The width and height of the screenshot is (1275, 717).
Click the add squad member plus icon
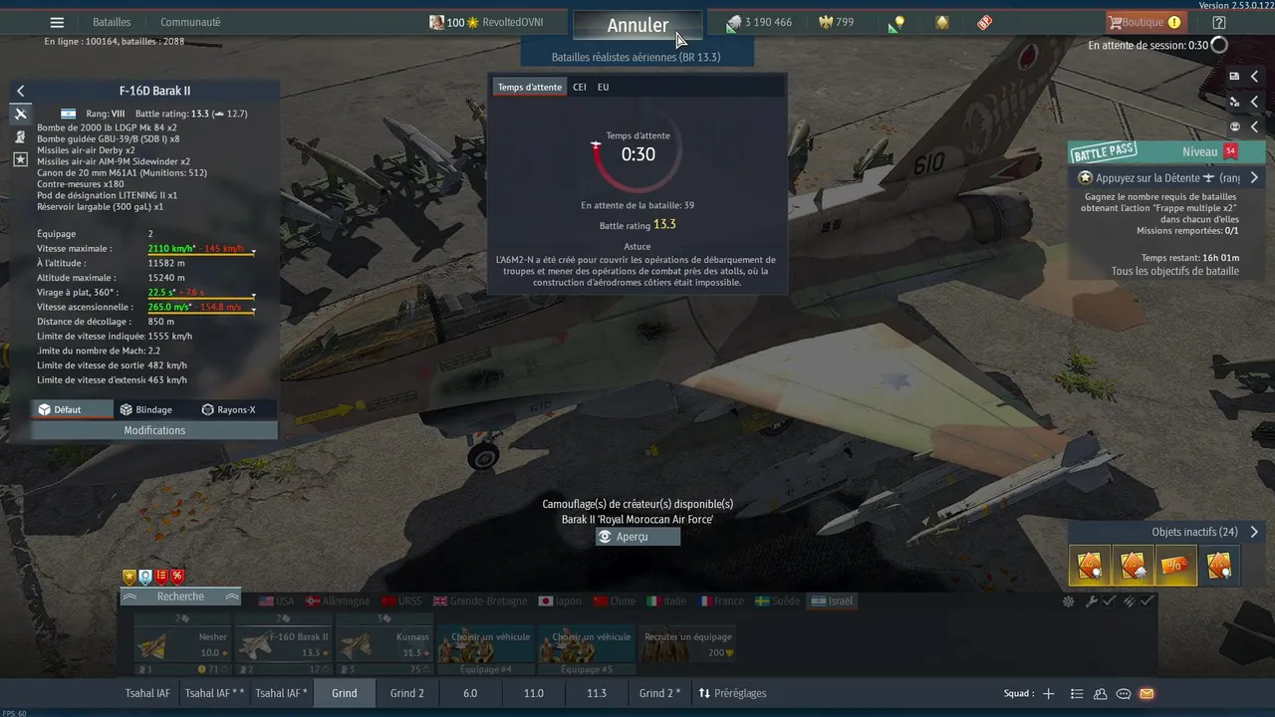click(x=1048, y=693)
